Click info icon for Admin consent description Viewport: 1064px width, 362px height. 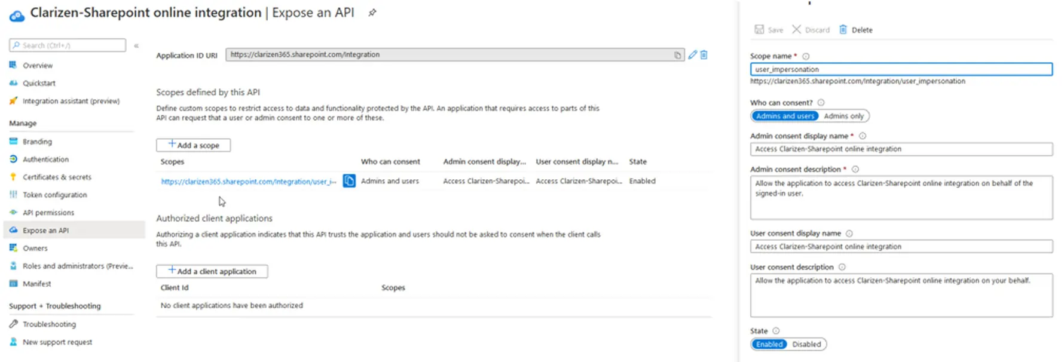855,170
